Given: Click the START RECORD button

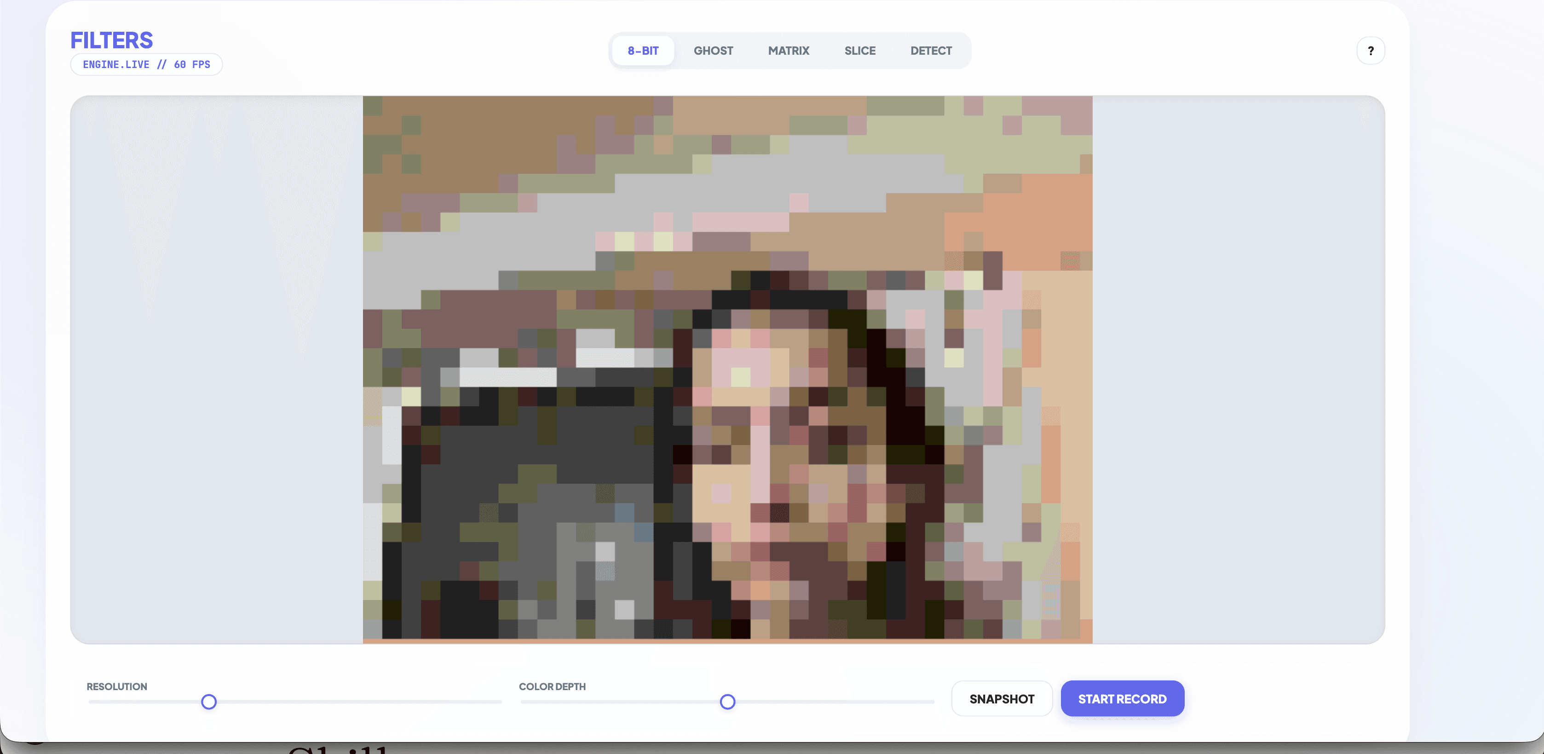Looking at the screenshot, I should coord(1122,698).
